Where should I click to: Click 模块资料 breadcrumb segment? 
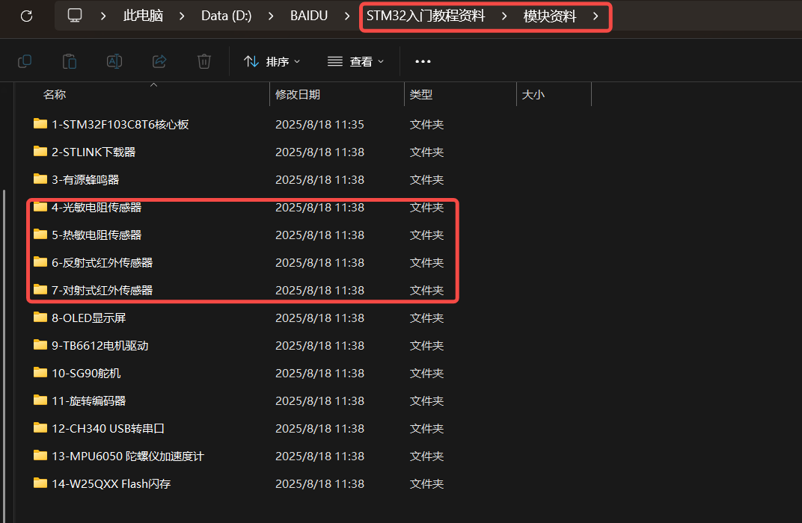coord(550,16)
